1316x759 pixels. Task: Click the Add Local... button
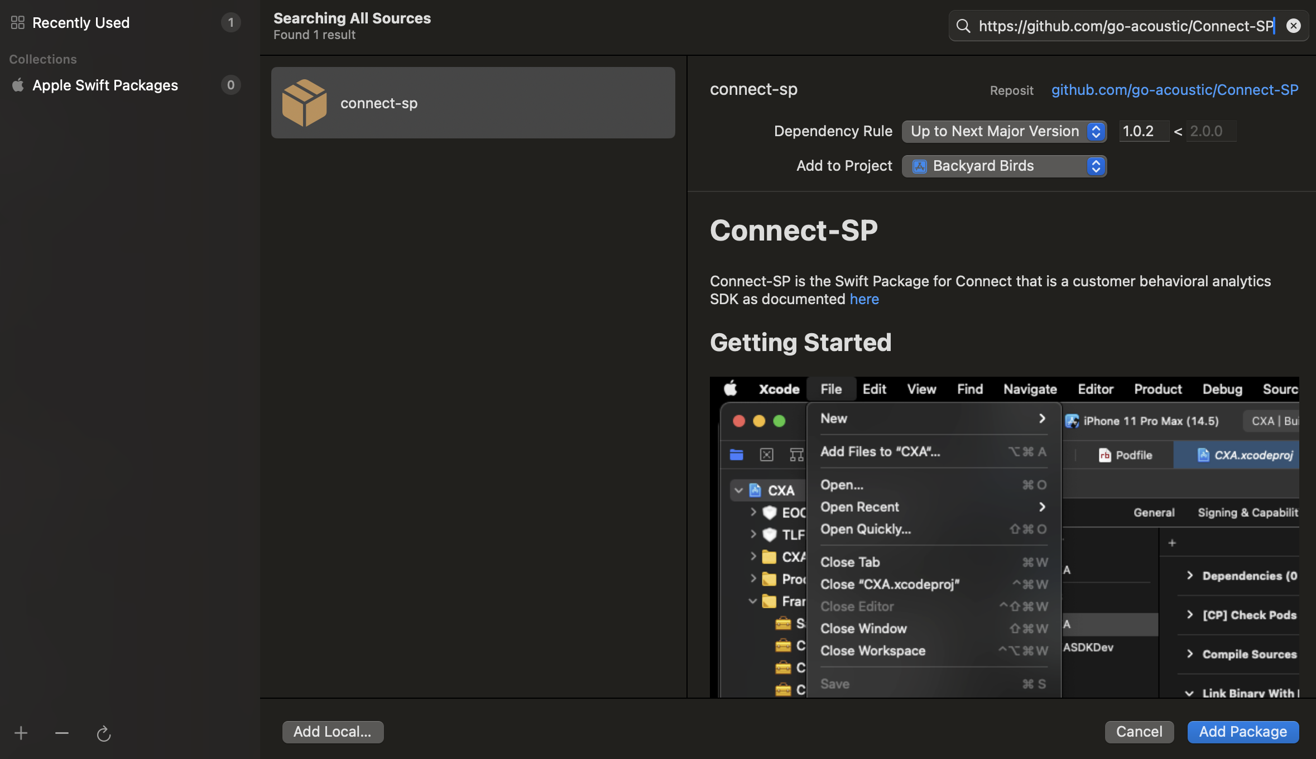[333, 732]
